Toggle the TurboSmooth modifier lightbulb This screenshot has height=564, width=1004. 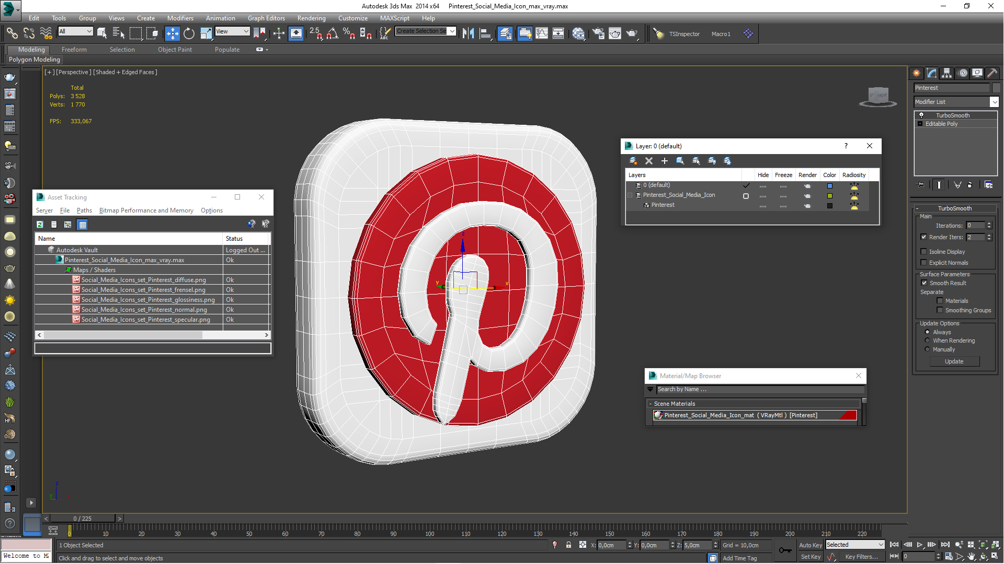tap(921, 115)
